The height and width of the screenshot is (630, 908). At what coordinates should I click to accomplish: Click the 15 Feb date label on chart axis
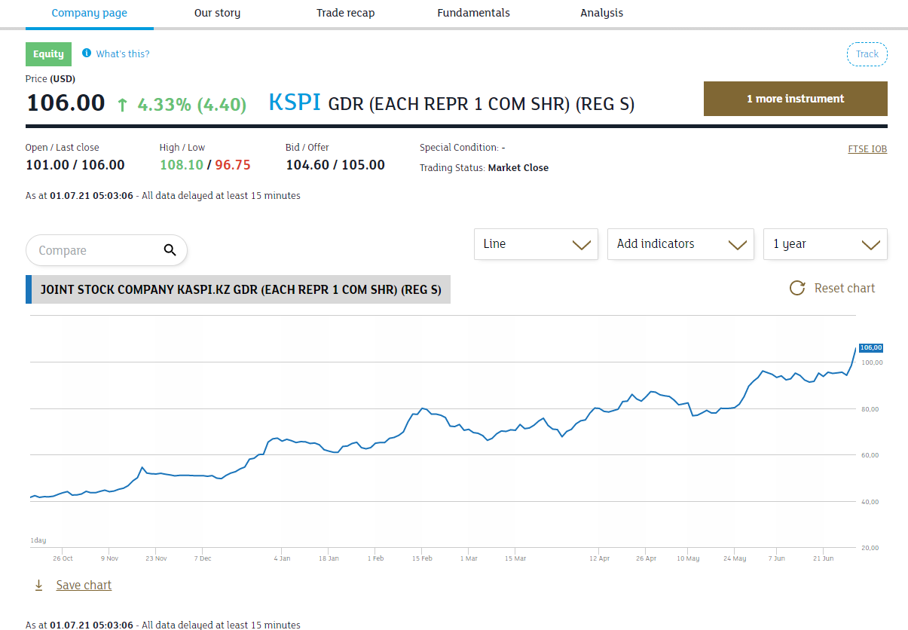(422, 558)
